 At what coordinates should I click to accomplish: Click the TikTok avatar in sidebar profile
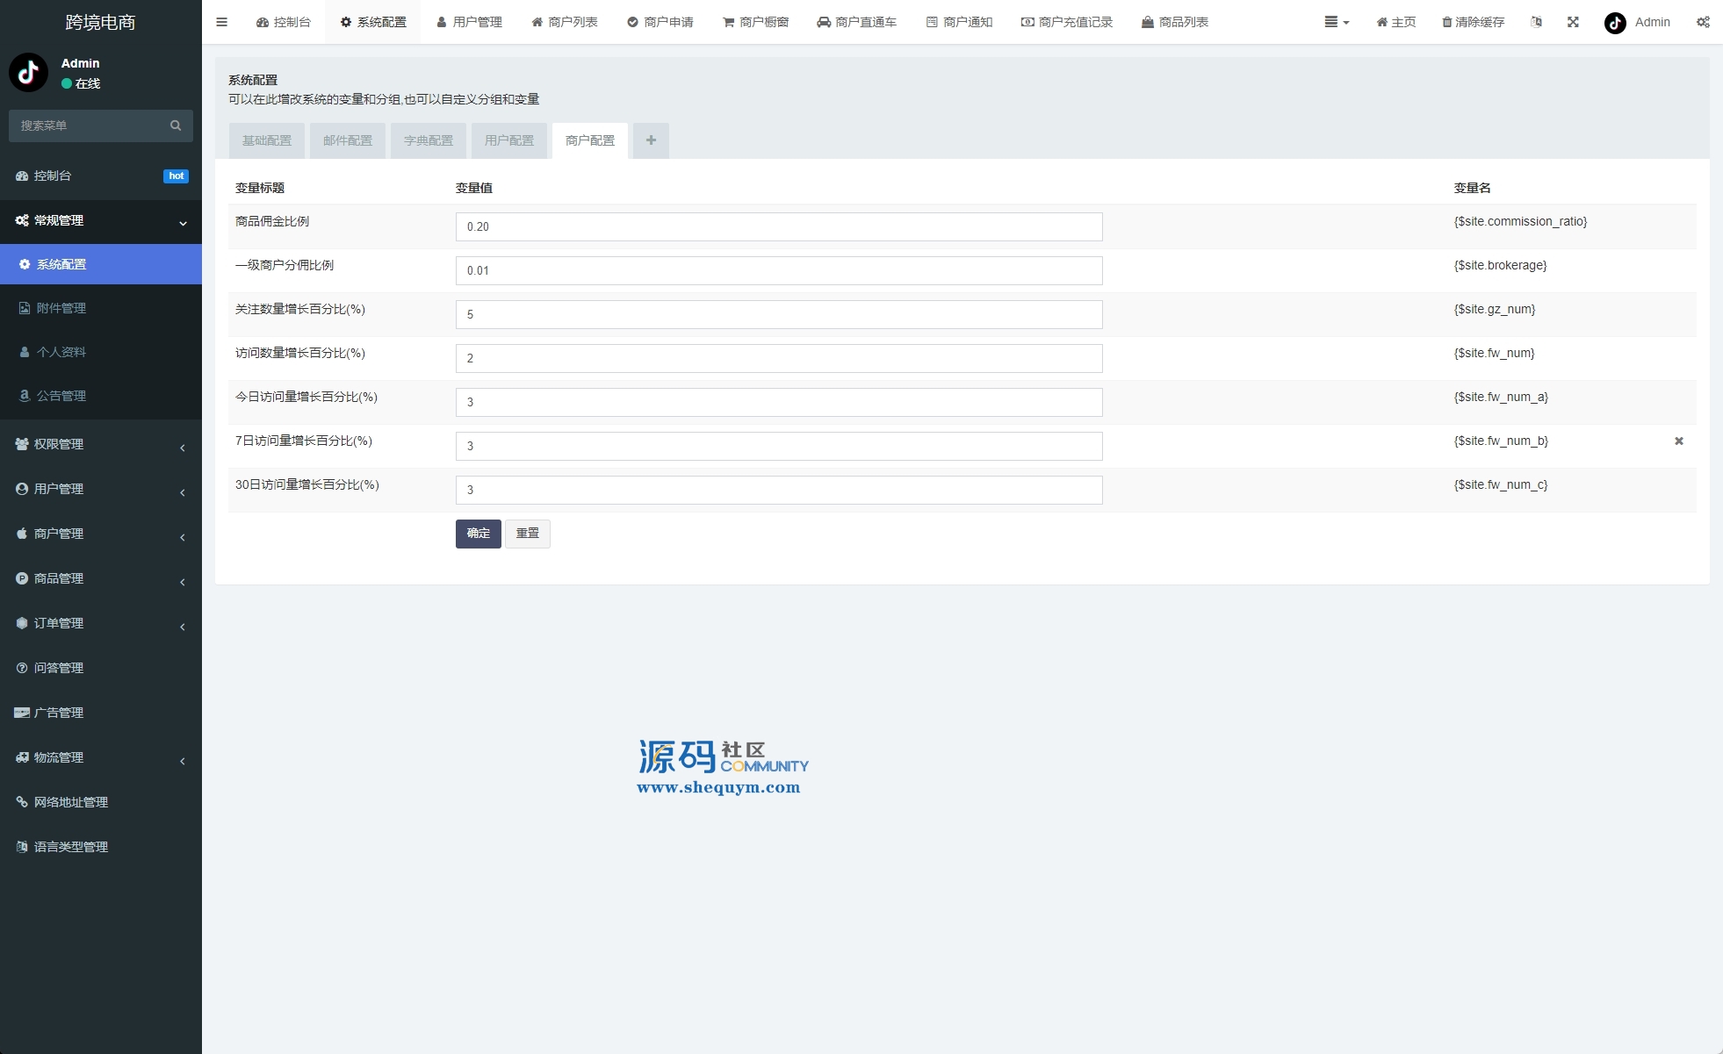coord(29,72)
